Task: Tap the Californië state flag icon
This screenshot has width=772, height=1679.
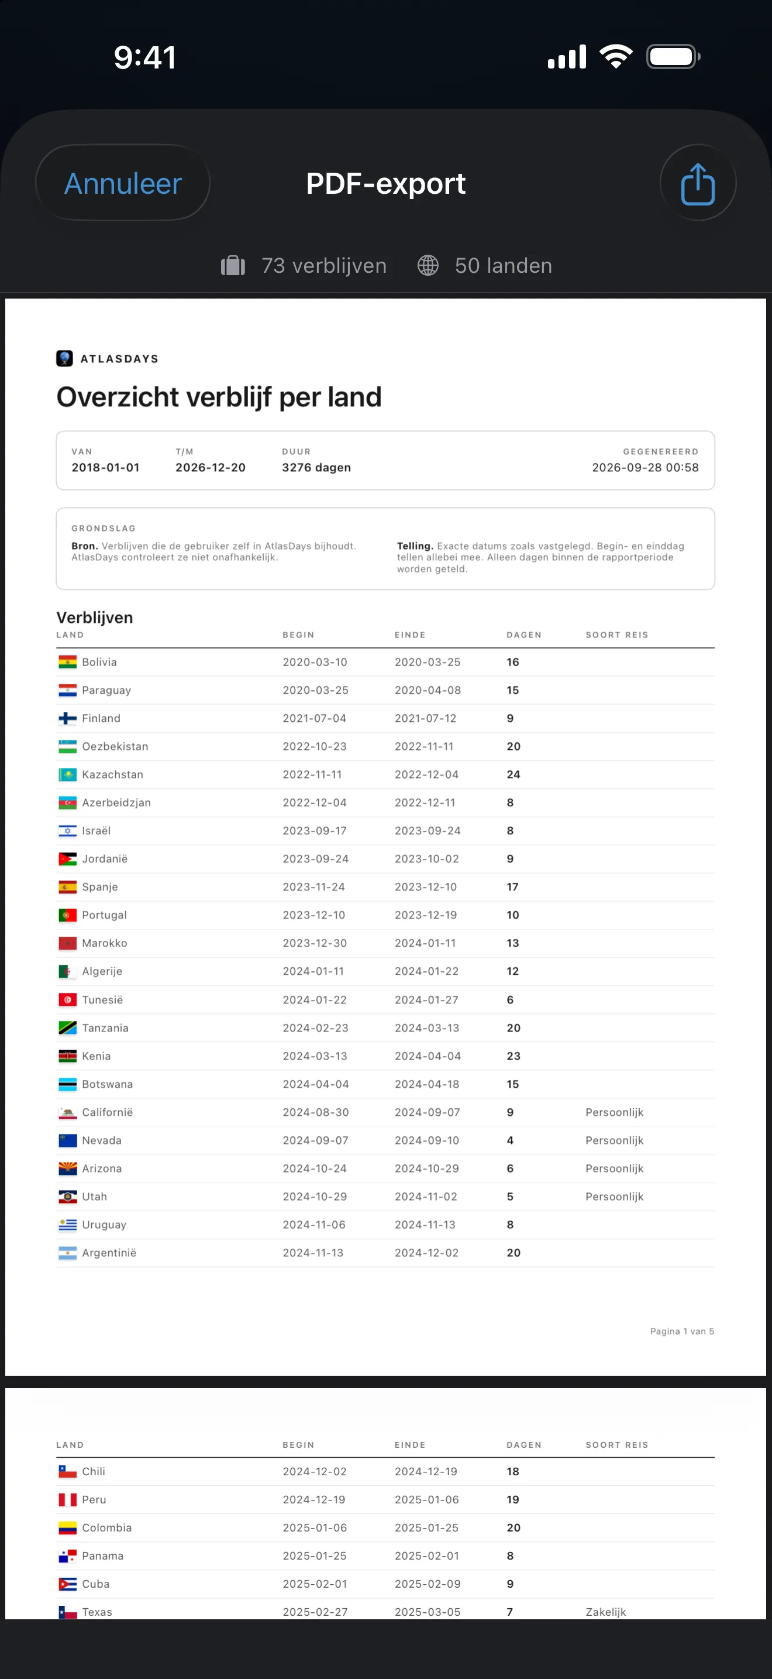Action: click(67, 1112)
